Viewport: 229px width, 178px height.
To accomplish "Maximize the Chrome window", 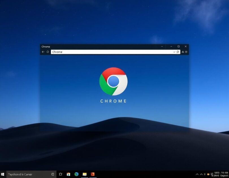I will click(178, 46).
